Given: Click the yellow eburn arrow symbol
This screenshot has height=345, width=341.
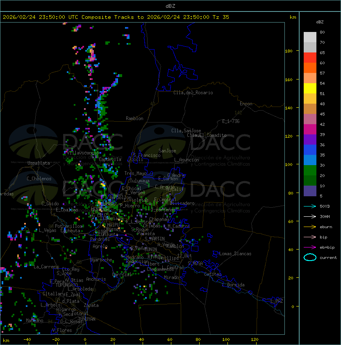Looking at the screenshot, I should point(310,227).
